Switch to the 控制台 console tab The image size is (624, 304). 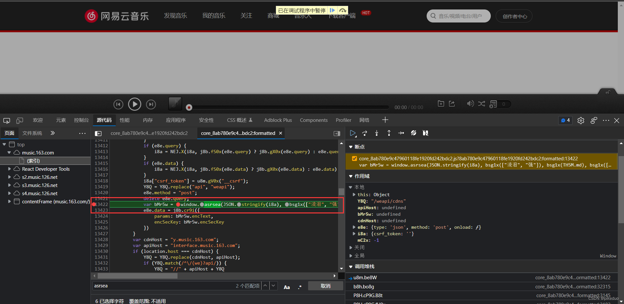click(81, 120)
